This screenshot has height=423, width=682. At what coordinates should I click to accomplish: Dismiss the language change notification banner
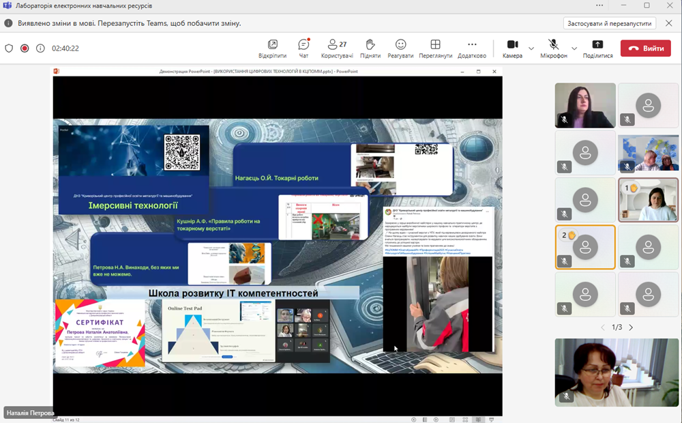pyautogui.click(x=667, y=23)
